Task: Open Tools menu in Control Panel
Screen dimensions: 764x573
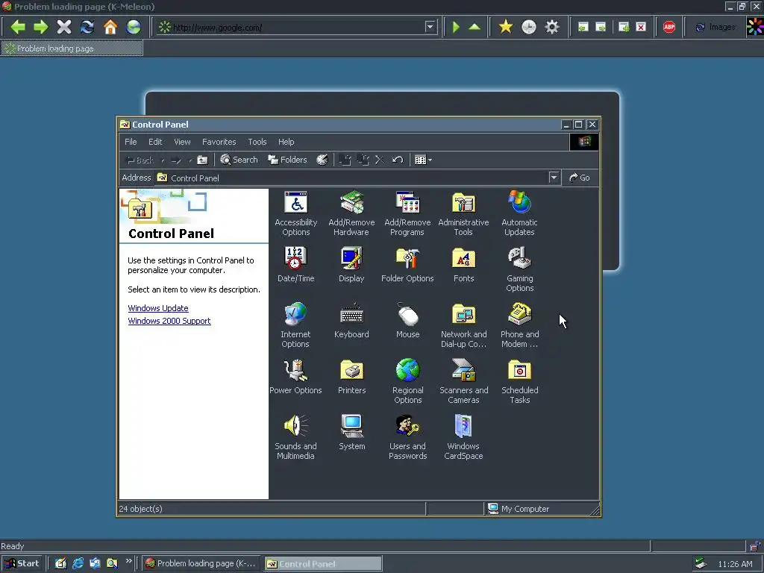Action: (x=257, y=142)
